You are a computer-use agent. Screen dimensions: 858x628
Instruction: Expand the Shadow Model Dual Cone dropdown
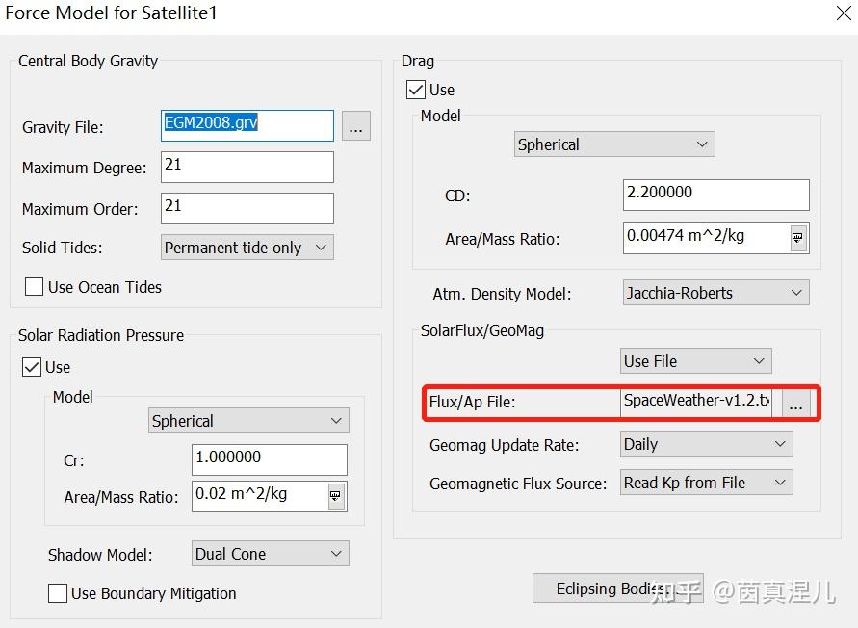[270, 554]
